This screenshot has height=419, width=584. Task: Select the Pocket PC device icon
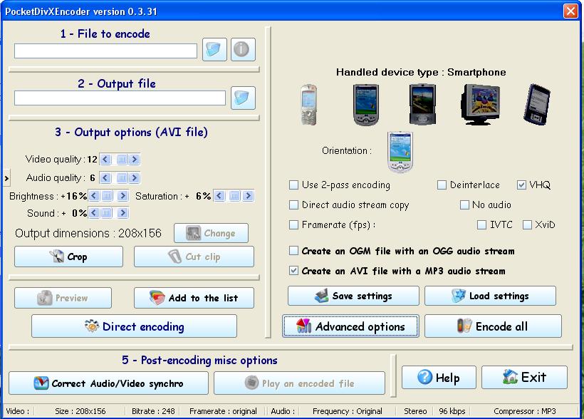pos(366,105)
